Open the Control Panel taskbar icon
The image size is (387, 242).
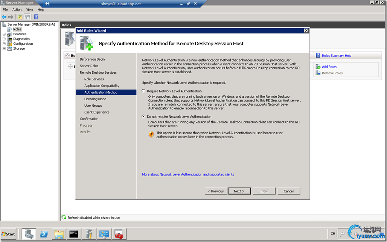[x=104, y=234]
